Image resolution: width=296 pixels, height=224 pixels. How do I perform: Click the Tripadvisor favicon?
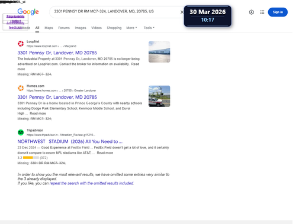(21, 132)
